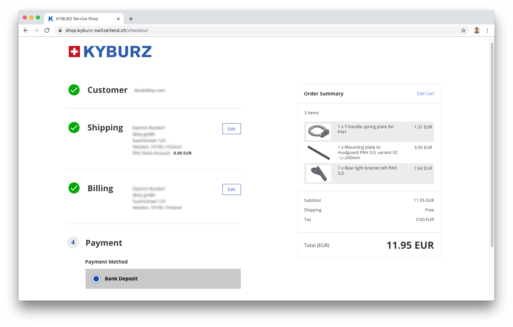Screen dimensions: 513x327
Task: Click the step 4 Payment badge
Action: tap(73, 242)
